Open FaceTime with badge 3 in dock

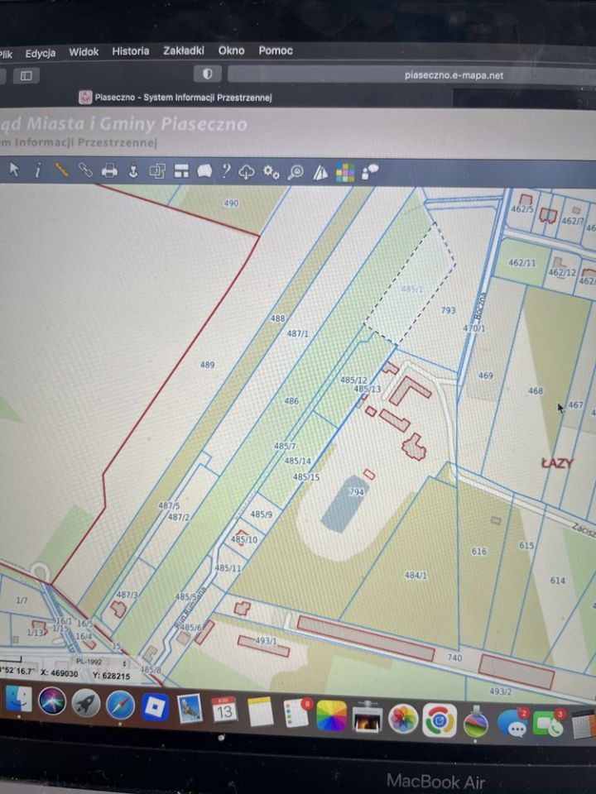[547, 725]
